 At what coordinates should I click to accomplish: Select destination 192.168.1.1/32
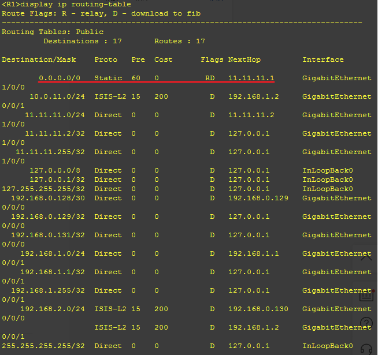[x=53, y=272]
